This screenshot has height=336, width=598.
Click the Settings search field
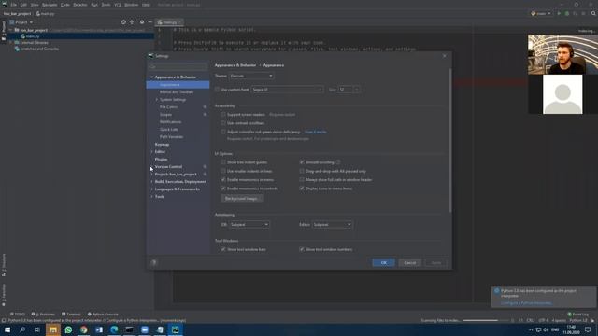click(178, 66)
